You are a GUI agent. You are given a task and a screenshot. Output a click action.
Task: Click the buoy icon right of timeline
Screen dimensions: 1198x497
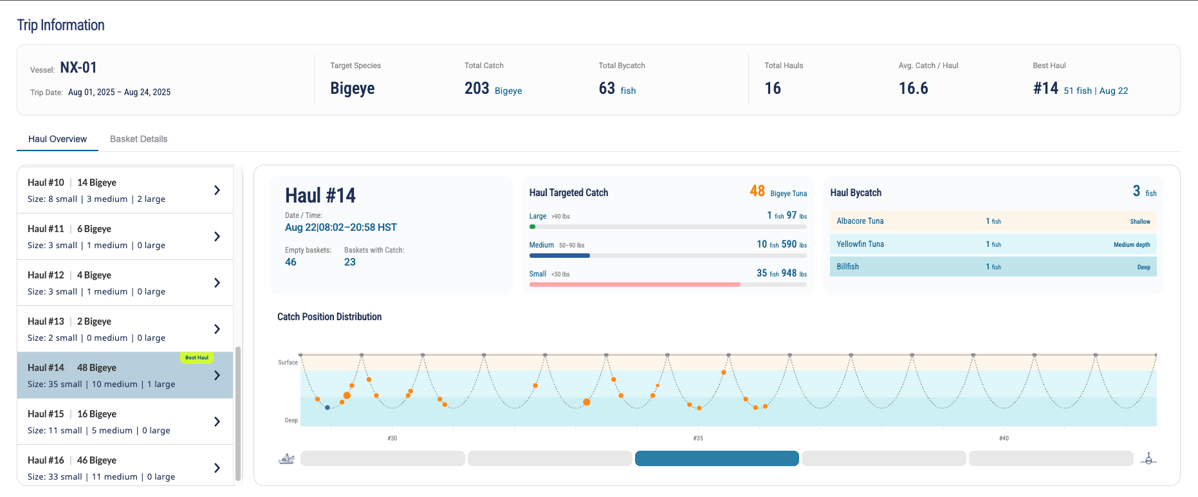pyautogui.click(x=1148, y=458)
